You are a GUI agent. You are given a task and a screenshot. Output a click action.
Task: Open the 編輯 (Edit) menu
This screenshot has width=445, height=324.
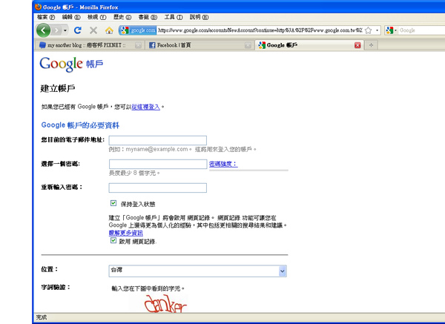tap(71, 17)
